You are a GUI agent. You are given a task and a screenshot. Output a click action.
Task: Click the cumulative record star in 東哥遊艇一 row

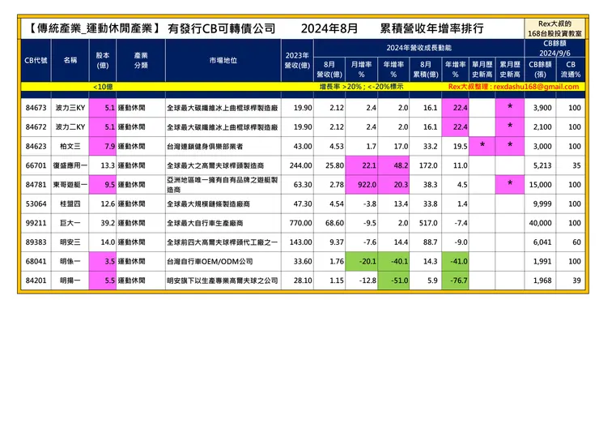tap(510, 184)
